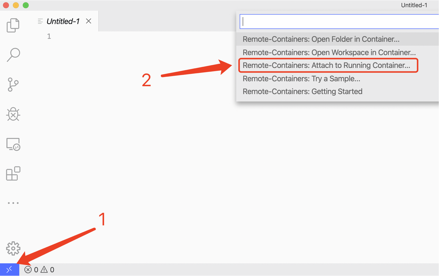Open the Debug view with bug icon
Screen dimensions: 440x276
(13, 114)
